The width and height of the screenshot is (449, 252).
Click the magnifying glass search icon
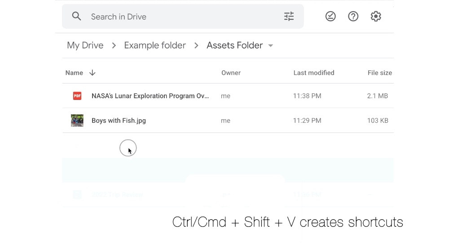[x=77, y=17]
